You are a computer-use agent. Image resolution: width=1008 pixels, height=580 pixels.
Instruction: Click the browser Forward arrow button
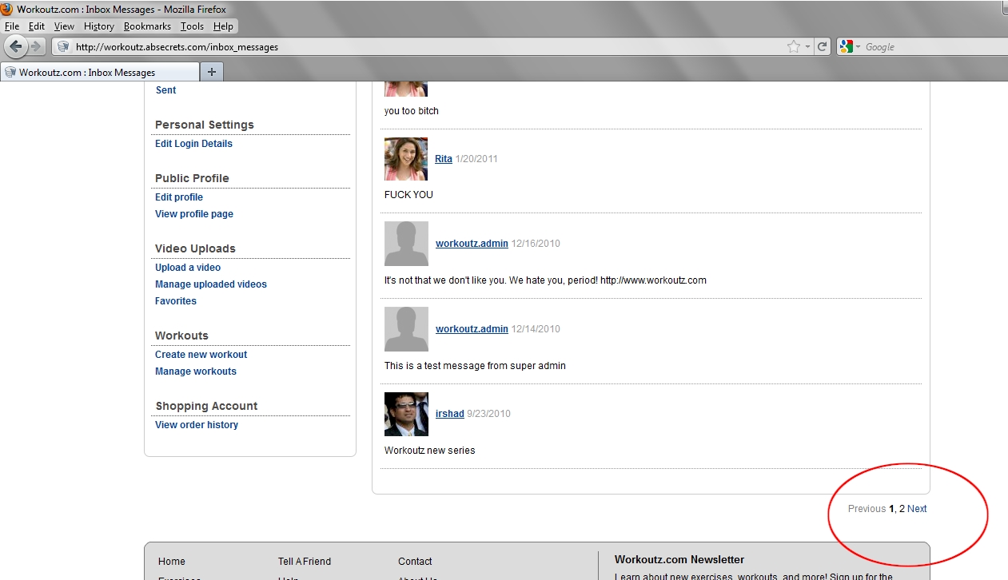pos(36,46)
